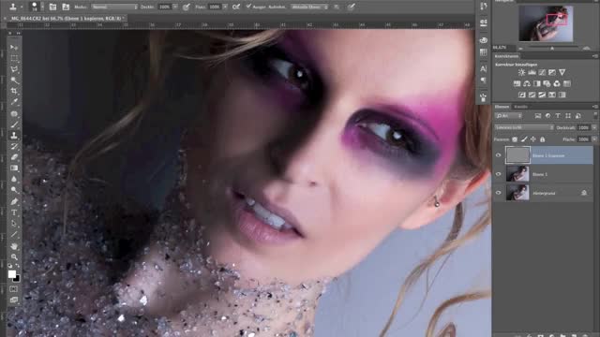Select the Magic Wand tool

pyautogui.click(x=14, y=81)
